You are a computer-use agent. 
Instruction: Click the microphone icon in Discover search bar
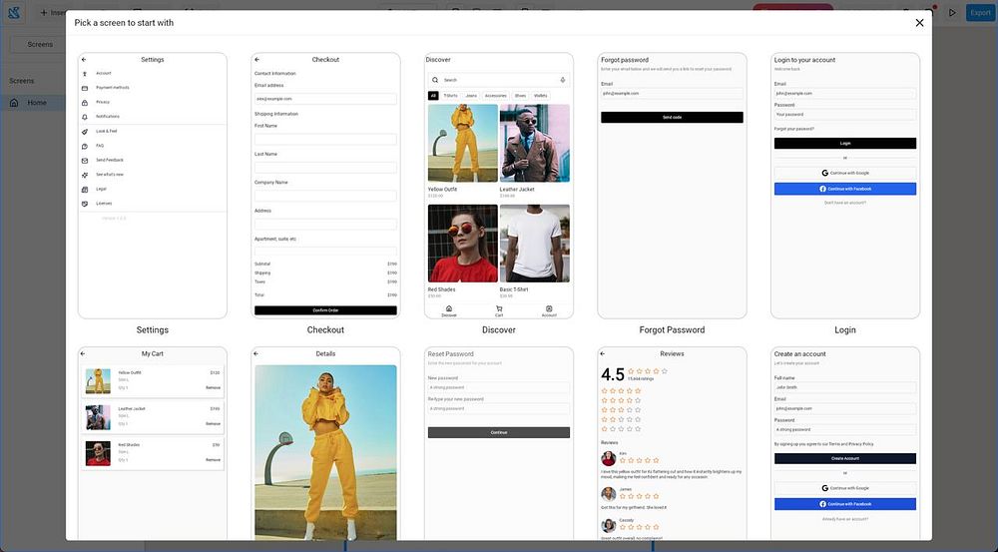[x=563, y=80]
